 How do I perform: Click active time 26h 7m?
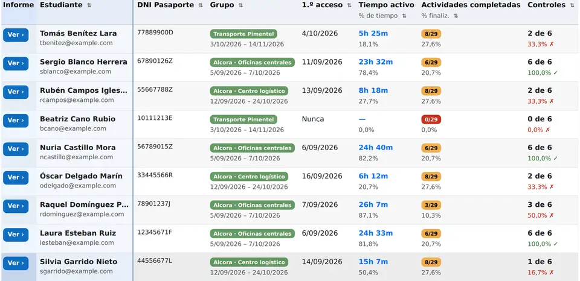[x=373, y=204]
